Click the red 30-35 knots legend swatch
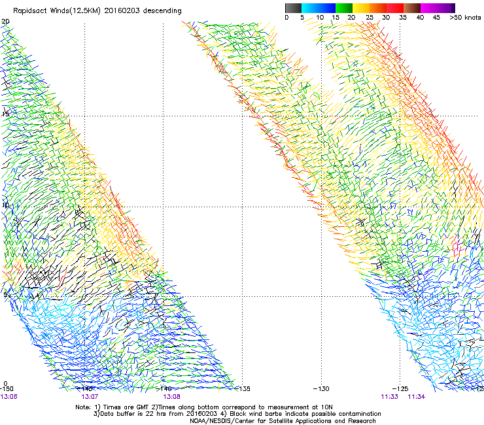Screen dimensions: 484x425 coord(395,8)
